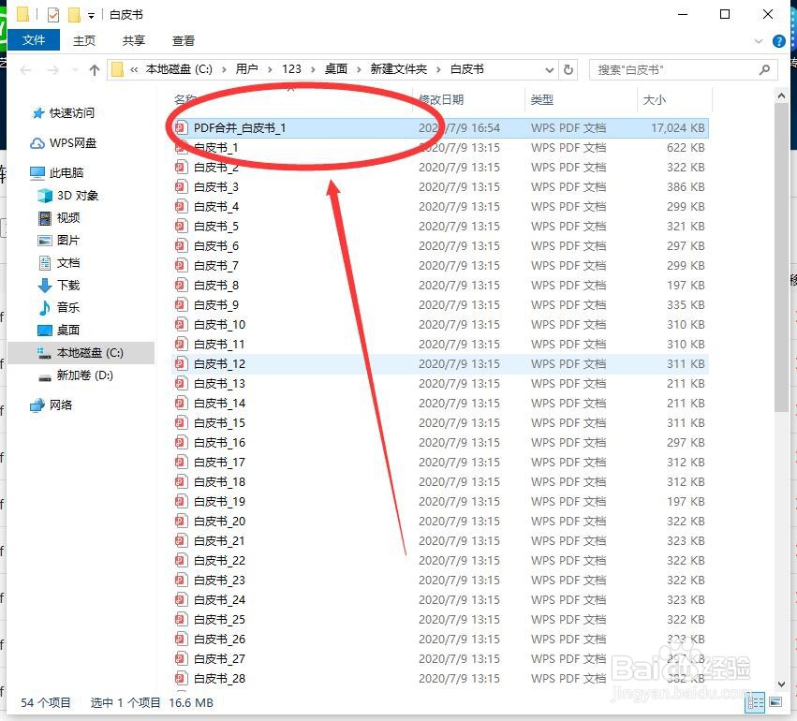
Task: Select file 白皮书_28
Action: point(440,678)
